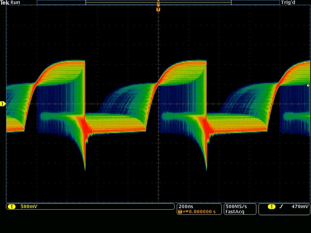Select the 470mV trigger level readout
Viewport: 311px width, 233px height.
(x=299, y=207)
